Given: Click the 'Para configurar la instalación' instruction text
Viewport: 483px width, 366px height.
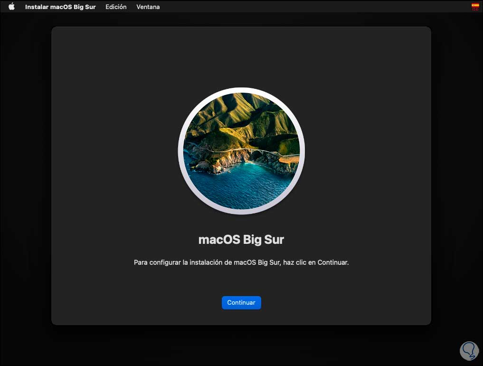Looking at the screenshot, I should click(x=241, y=262).
